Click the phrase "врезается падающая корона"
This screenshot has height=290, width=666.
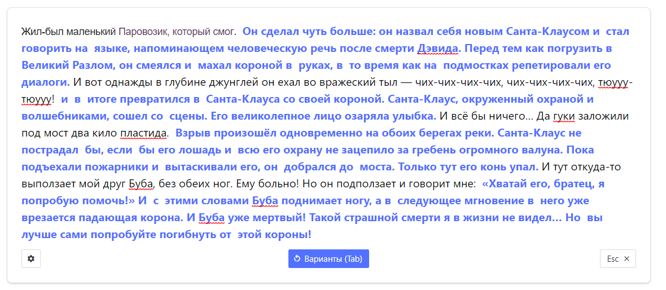[x=102, y=218]
